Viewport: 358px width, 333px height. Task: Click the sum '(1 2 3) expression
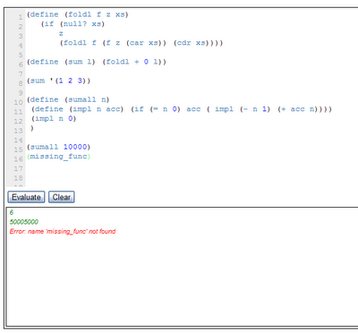tap(59, 81)
